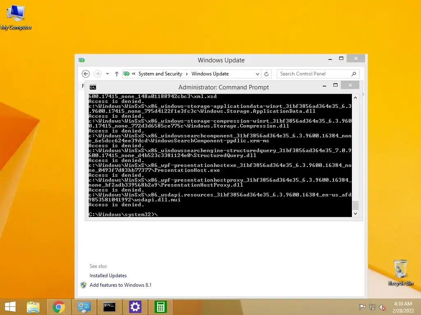Open the green Calculator taskbar icon
Image resolution: width=421 pixels, height=315 pixels.
[x=161, y=307]
